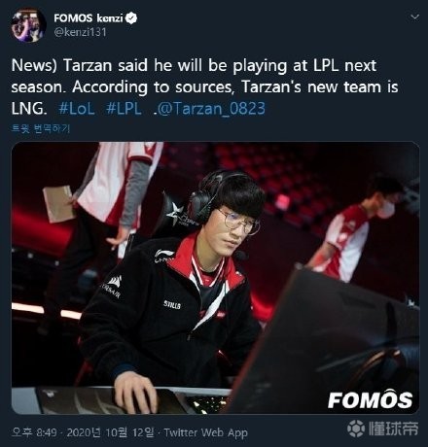Click the soccer-ball watermark icon

[x=356, y=429]
